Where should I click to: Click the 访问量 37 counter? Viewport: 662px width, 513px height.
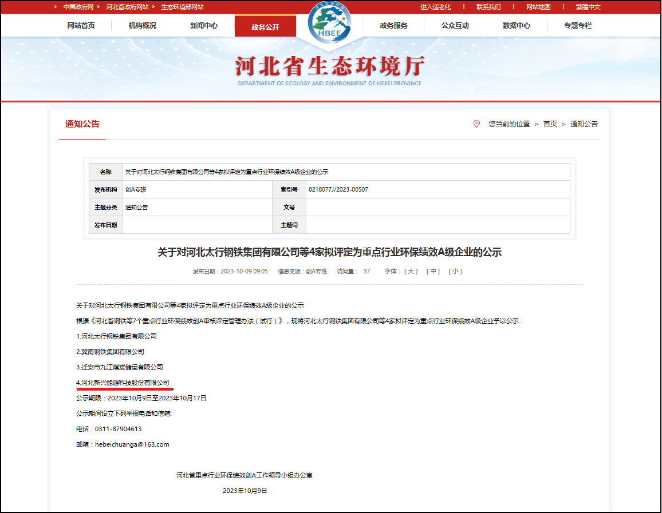[x=353, y=272]
